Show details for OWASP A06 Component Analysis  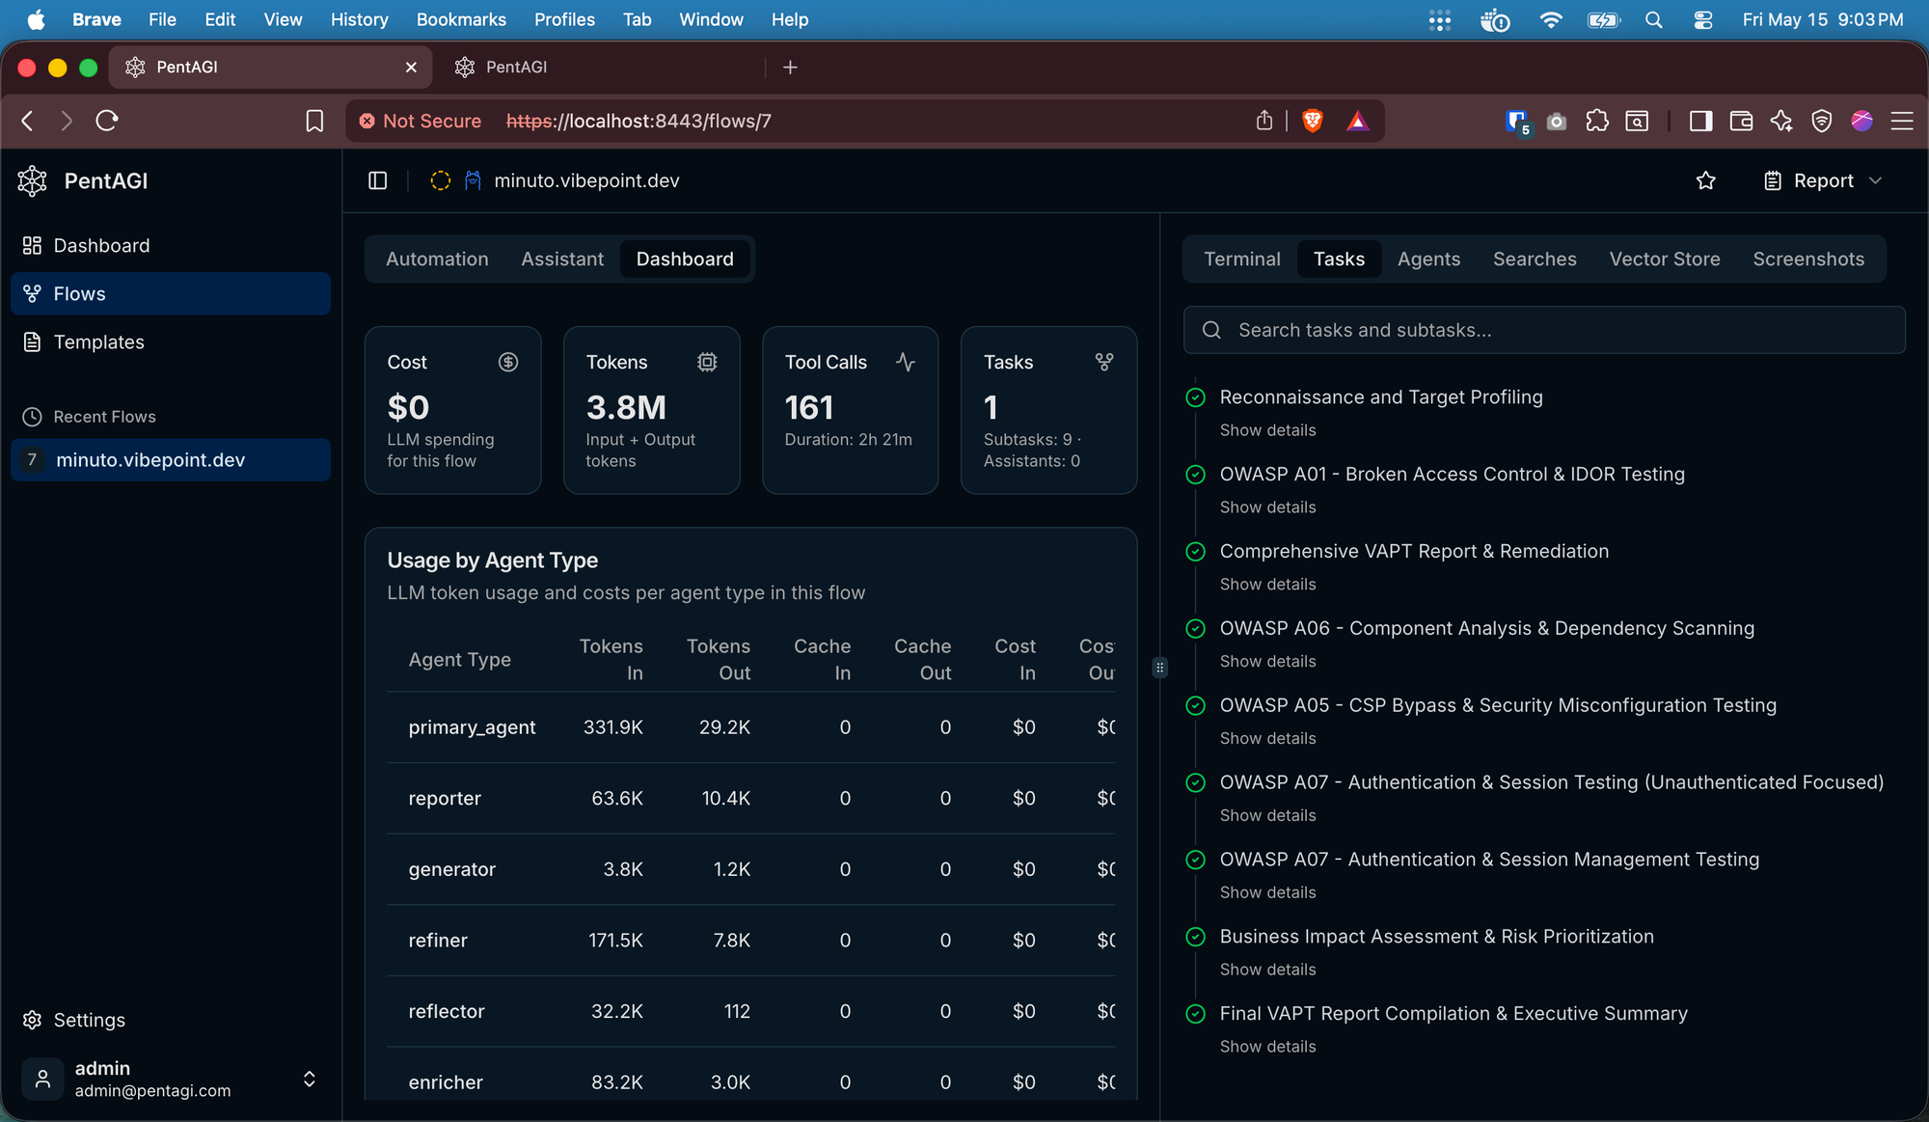tap(1267, 662)
